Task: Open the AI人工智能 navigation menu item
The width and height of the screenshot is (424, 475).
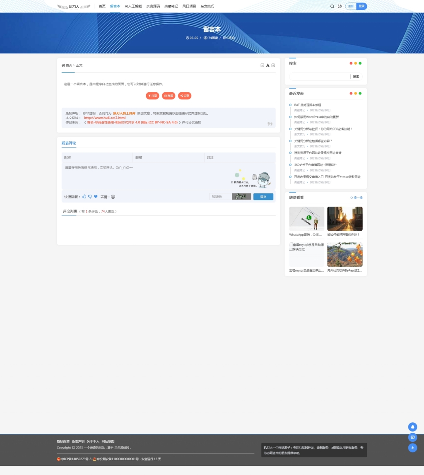Action: tap(133, 6)
